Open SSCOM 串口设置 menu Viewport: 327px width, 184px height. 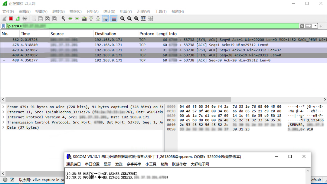92,164
